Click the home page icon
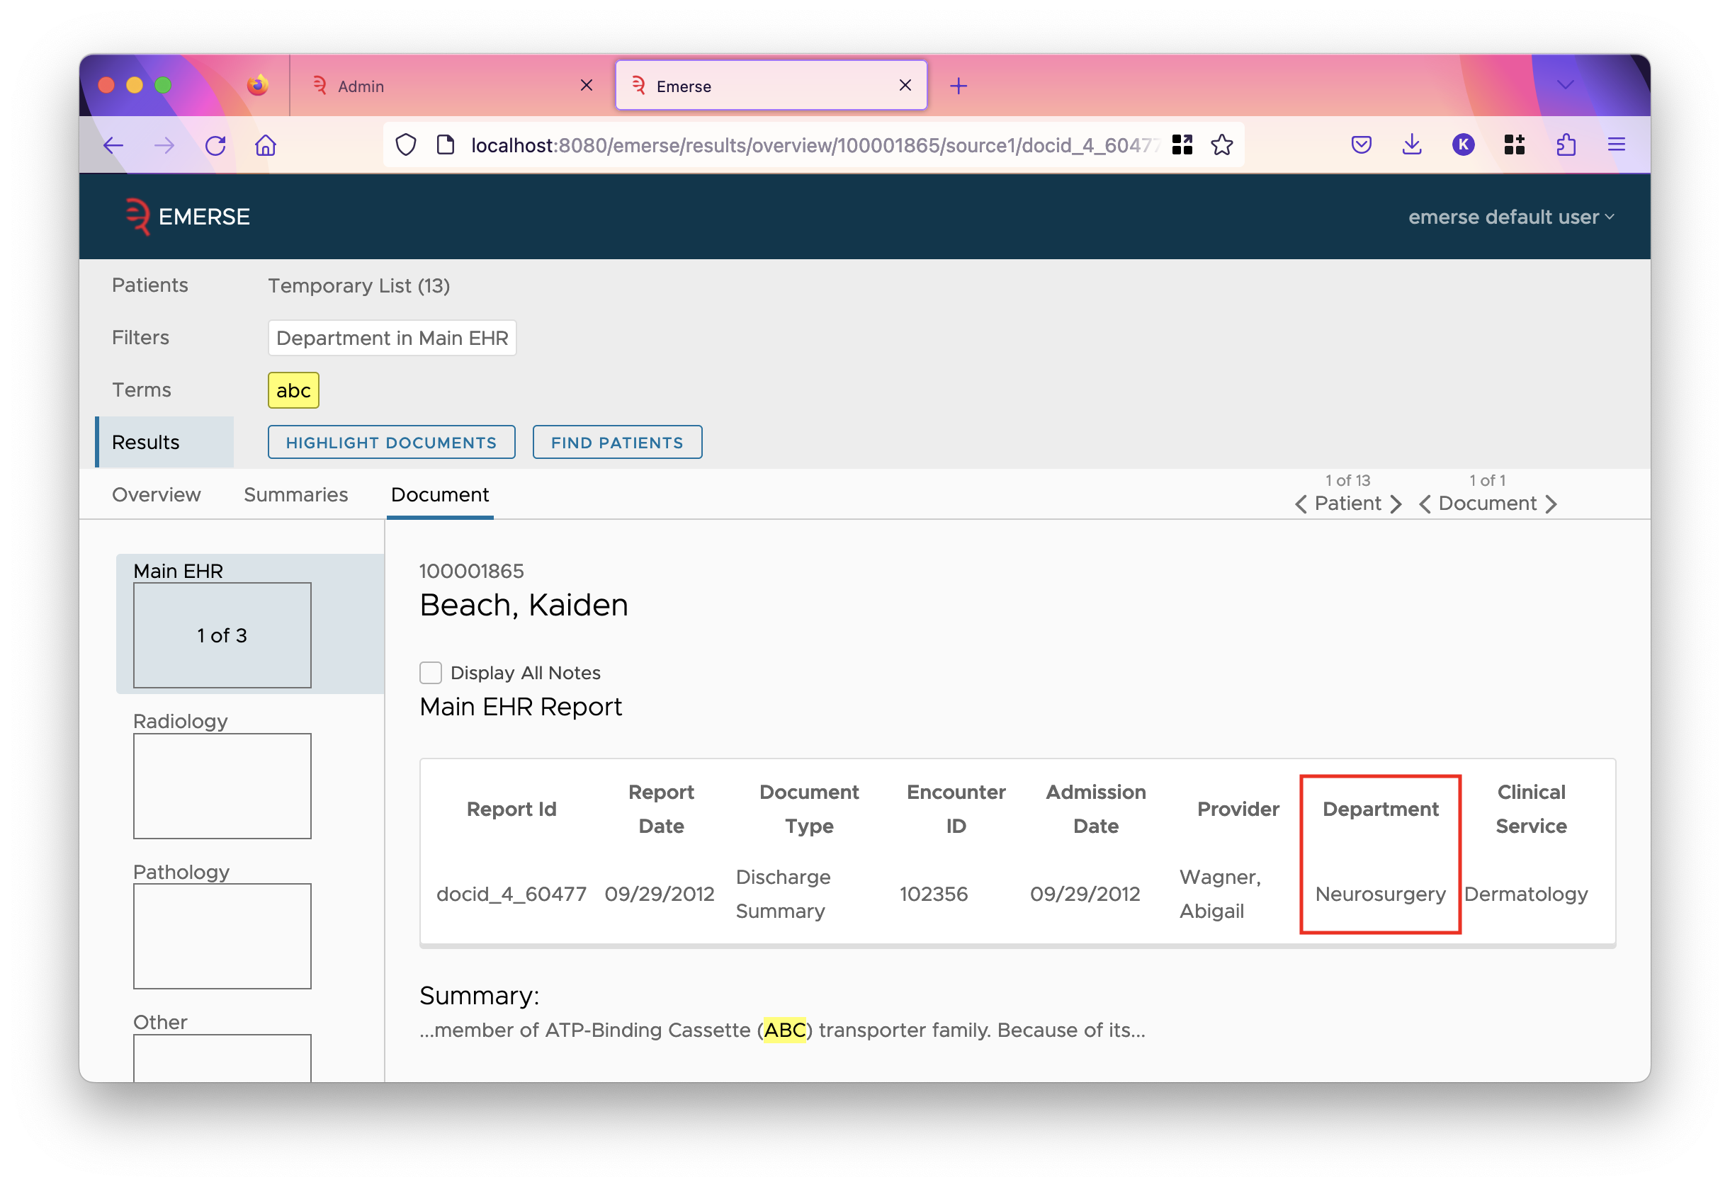 click(x=266, y=143)
